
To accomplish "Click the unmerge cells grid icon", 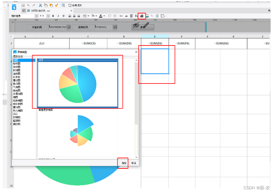I will tap(115, 16).
